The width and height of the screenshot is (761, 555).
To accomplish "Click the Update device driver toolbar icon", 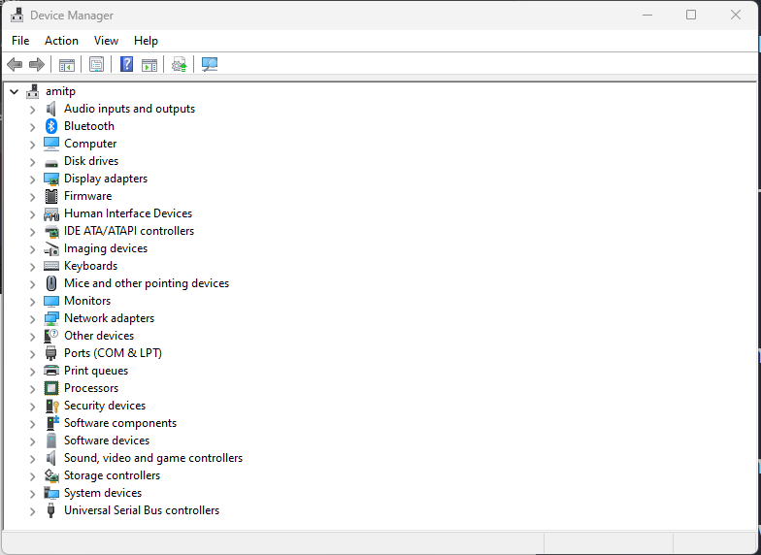I will [179, 64].
